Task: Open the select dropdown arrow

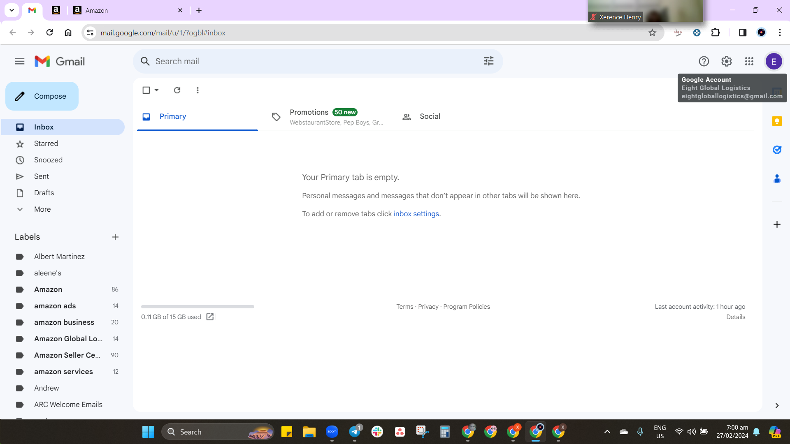Action: click(156, 90)
